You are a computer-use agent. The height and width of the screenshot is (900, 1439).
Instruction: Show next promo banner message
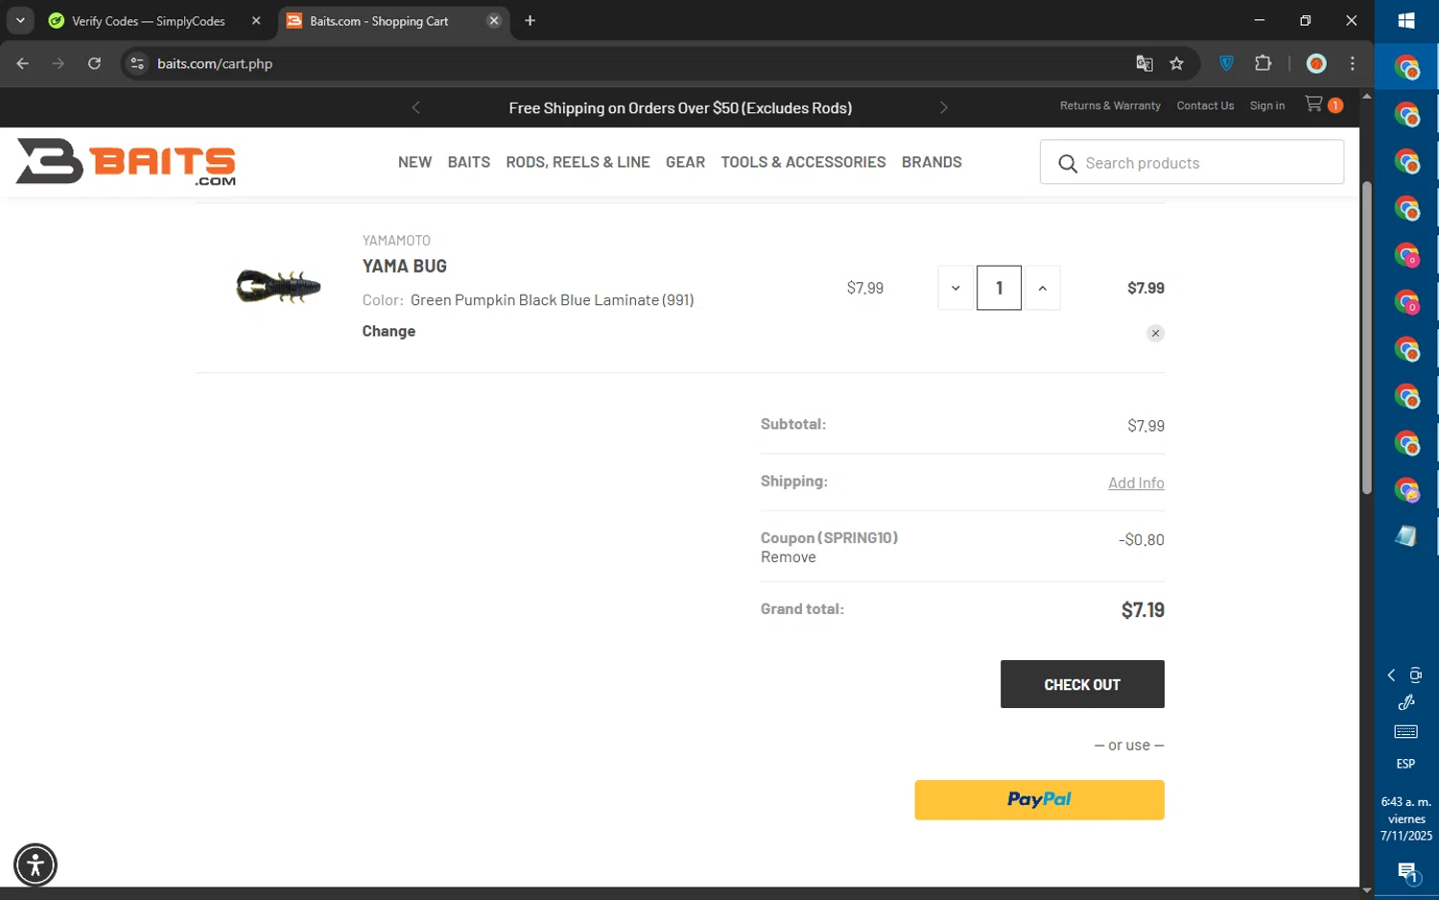coord(943,107)
